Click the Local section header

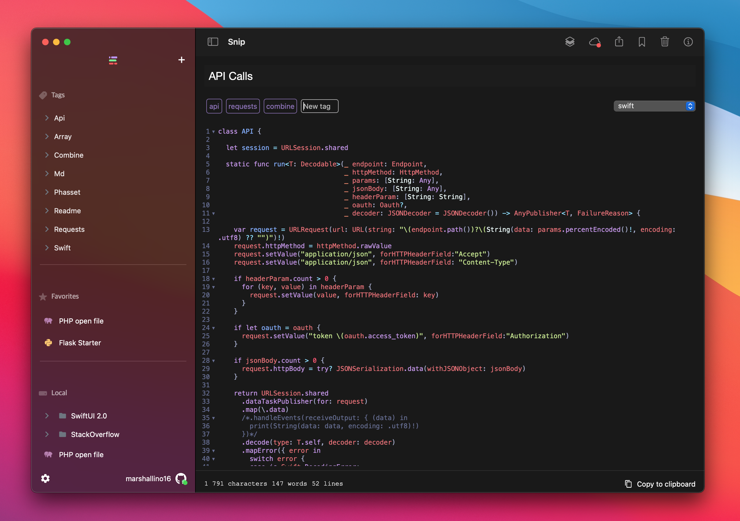[x=59, y=393]
